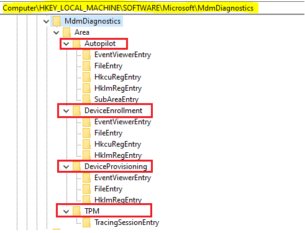Click folder icon of DeviceEnrollment's FileEntry
This screenshot has height=233, width=305.
pyautogui.click(x=86, y=133)
